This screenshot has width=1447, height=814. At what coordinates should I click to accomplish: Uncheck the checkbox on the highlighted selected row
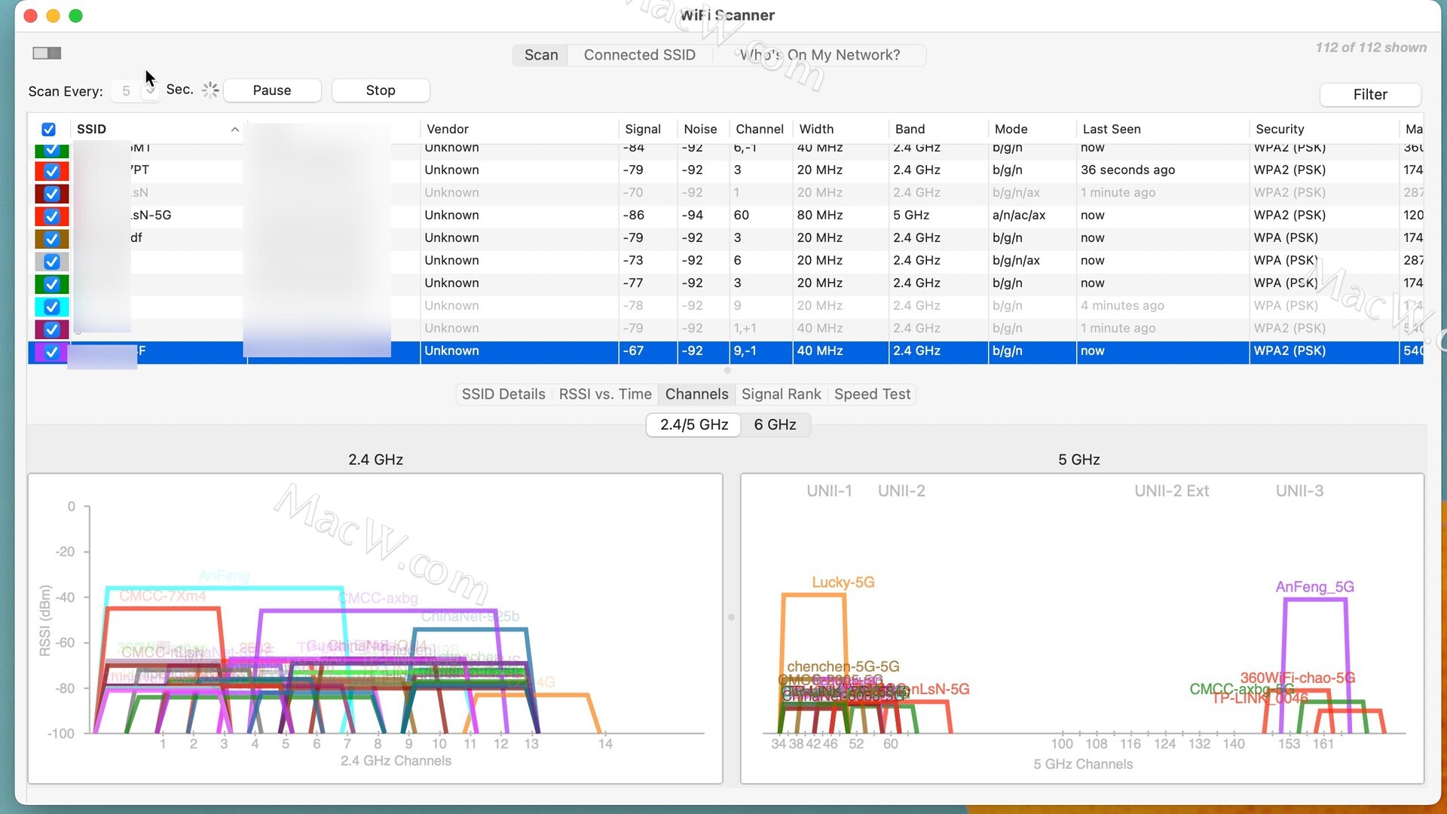tap(52, 352)
